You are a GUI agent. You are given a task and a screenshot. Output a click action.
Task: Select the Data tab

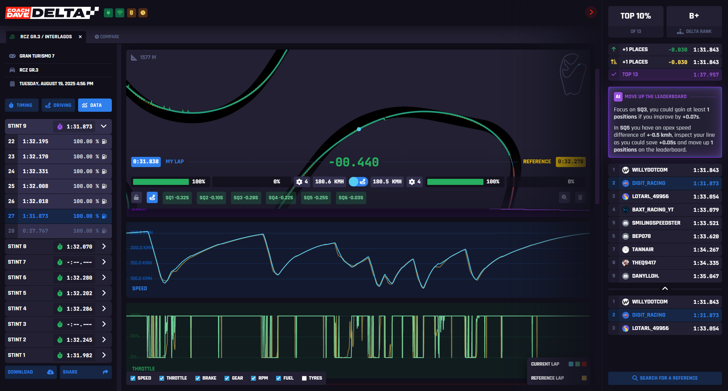[x=95, y=105]
